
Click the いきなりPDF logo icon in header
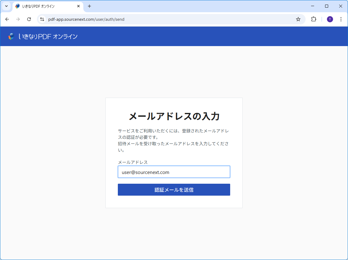coord(11,37)
